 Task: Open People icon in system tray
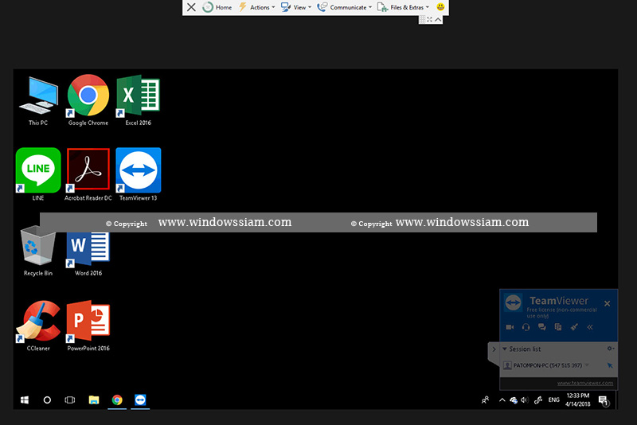coord(486,400)
